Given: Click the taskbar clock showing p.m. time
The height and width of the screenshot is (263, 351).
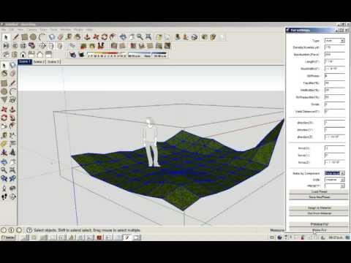Looking at the screenshot, I should click(336, 237).
